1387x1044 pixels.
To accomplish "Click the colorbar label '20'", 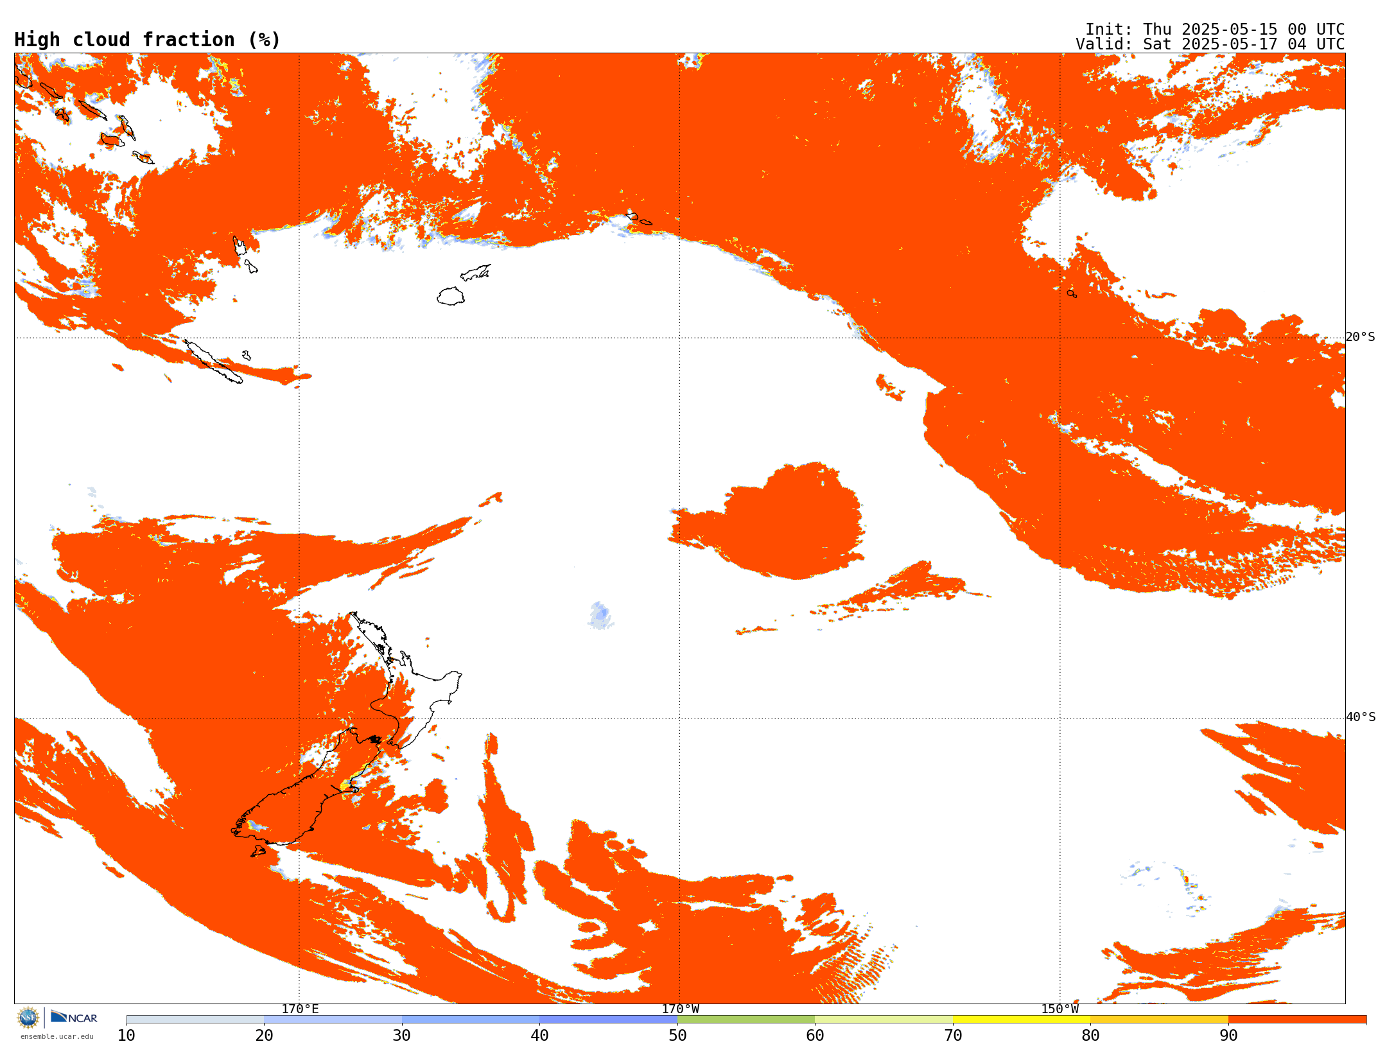I will [264, 1036].
